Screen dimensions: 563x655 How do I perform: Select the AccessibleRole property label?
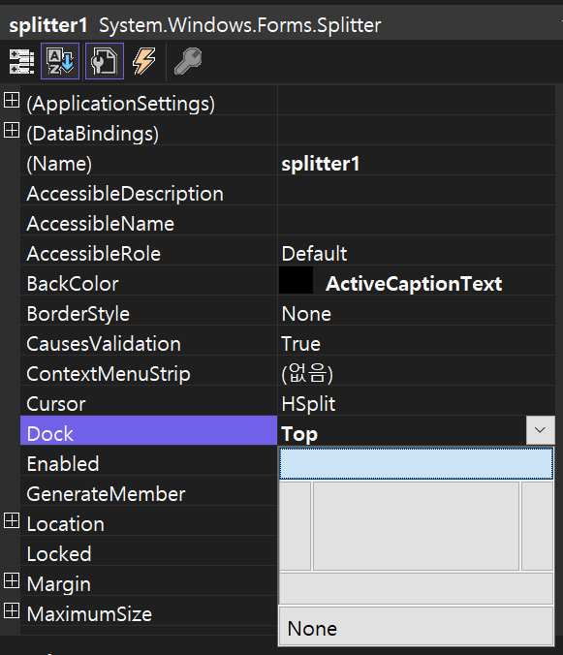(148, 251)
